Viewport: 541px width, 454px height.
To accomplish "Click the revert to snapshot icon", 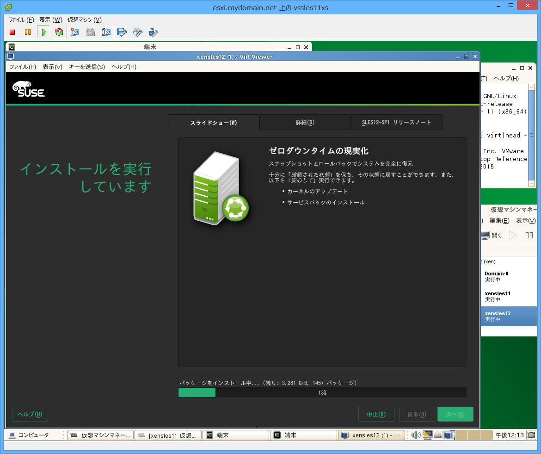I will [x=90, y=32].
